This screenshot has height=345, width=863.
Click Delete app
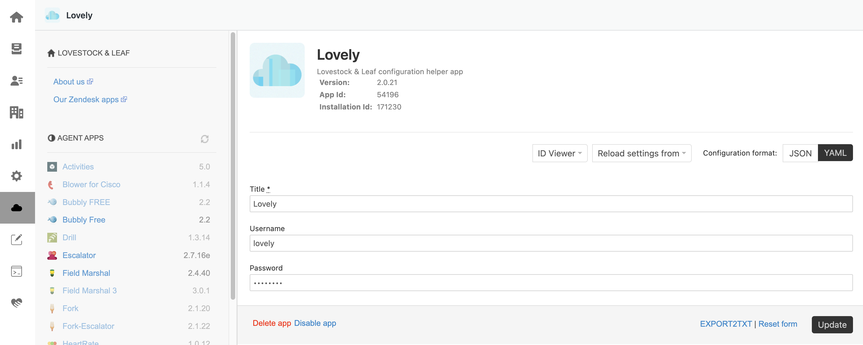272,323
